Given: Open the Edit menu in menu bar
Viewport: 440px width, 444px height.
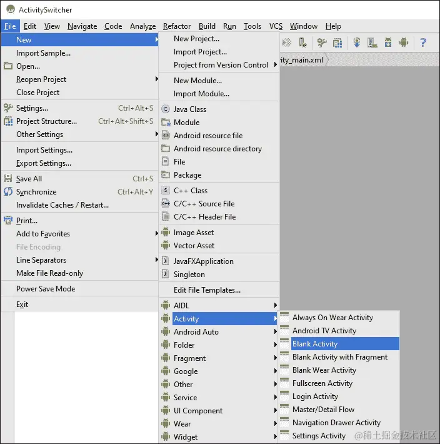Looking at the screenshot, I should pyautogui.click(x=30, y=26).
